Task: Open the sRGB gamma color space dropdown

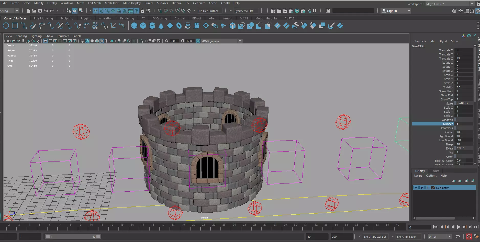Action: pos(221,41)
